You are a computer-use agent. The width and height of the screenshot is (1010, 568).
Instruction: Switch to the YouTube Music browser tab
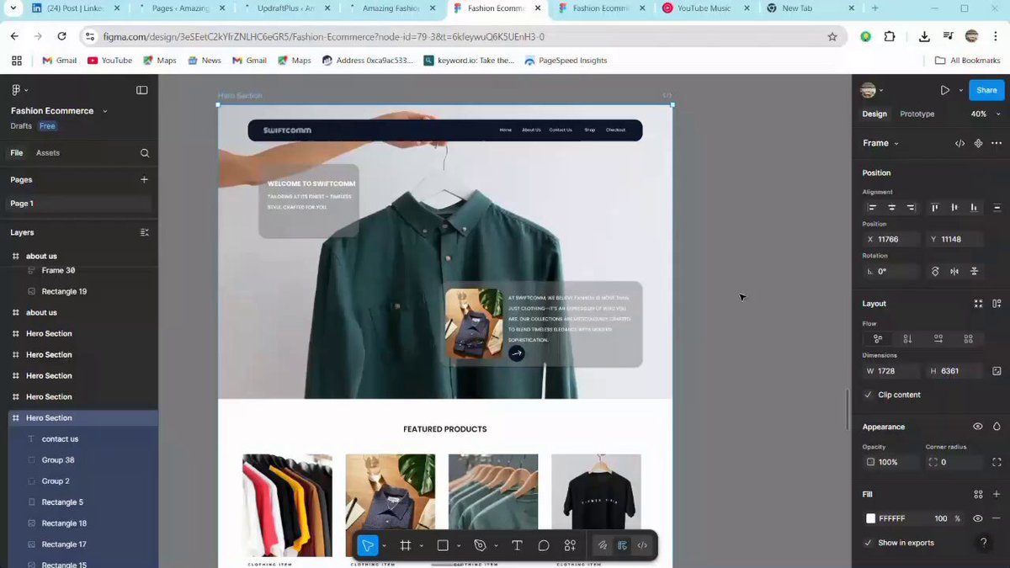click(x=705, y=8)
